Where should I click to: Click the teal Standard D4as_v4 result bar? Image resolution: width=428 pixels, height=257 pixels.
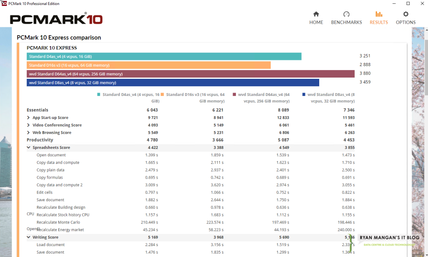coord(164,56)
